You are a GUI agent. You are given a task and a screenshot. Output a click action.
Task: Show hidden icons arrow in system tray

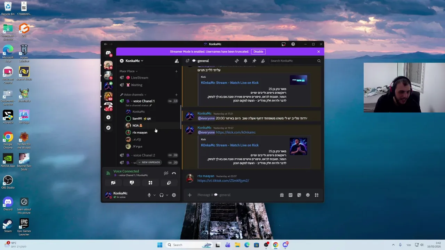(x=393, y=245)
